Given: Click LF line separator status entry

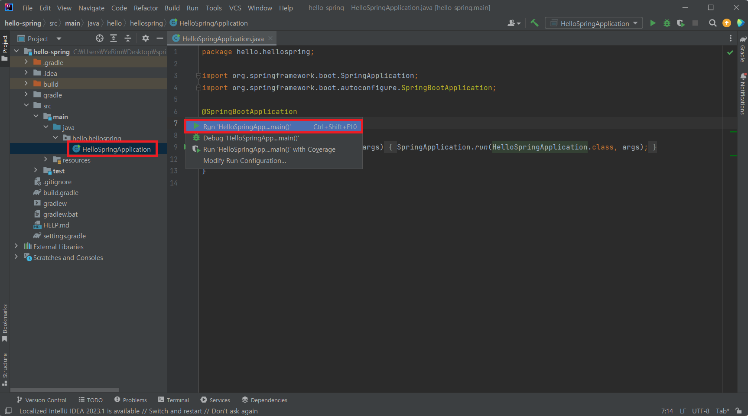Looking at the screenshot, I should [x=683, y=411].
